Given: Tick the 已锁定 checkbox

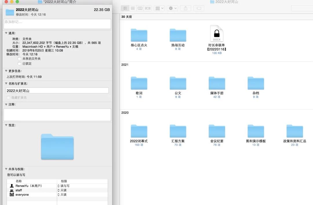Looking at the screenshot, I should pos(19,64).
